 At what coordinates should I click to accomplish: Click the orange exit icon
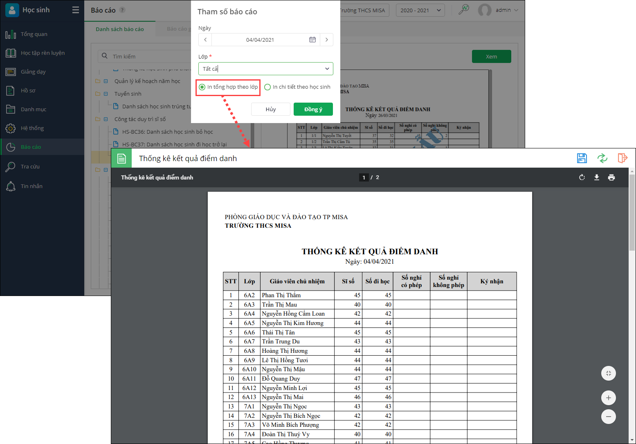click(623, 158)
